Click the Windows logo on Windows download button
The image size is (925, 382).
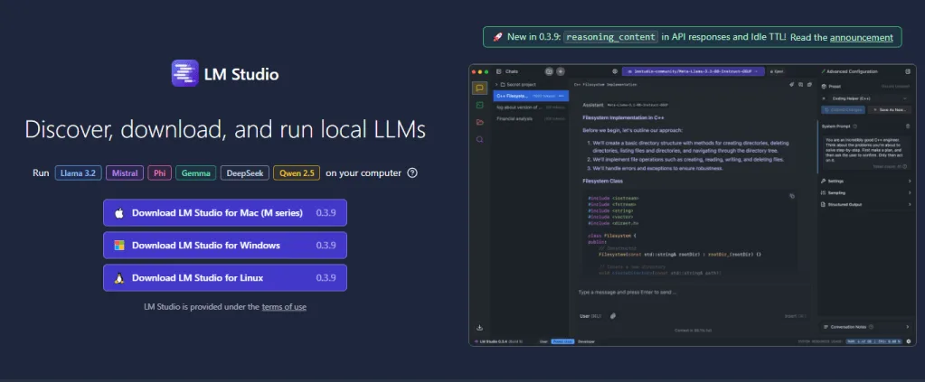(x=119, y=246)
